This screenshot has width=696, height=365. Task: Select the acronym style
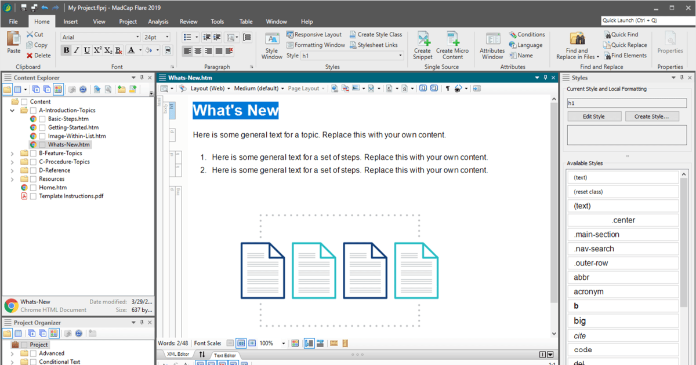pos(623,292)
